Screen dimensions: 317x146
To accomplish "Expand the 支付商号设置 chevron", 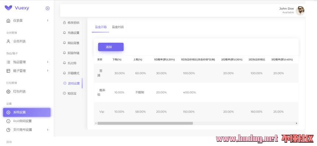I will [48, 130].
